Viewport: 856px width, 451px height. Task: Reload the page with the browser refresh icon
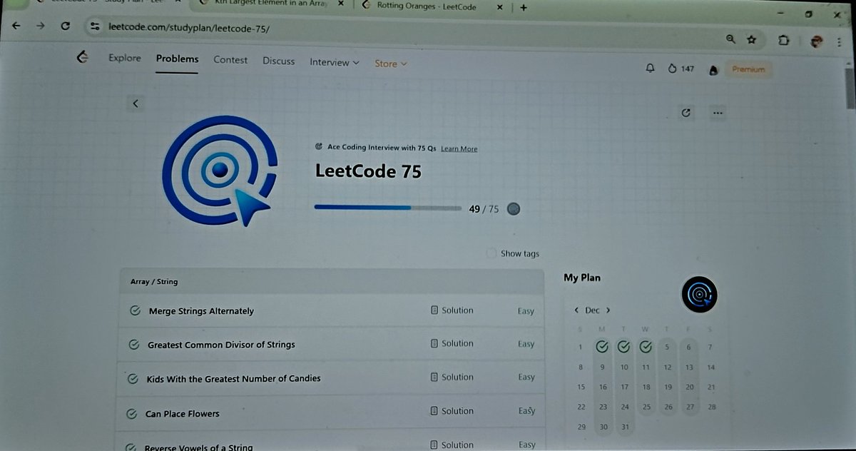click(65, 26)
